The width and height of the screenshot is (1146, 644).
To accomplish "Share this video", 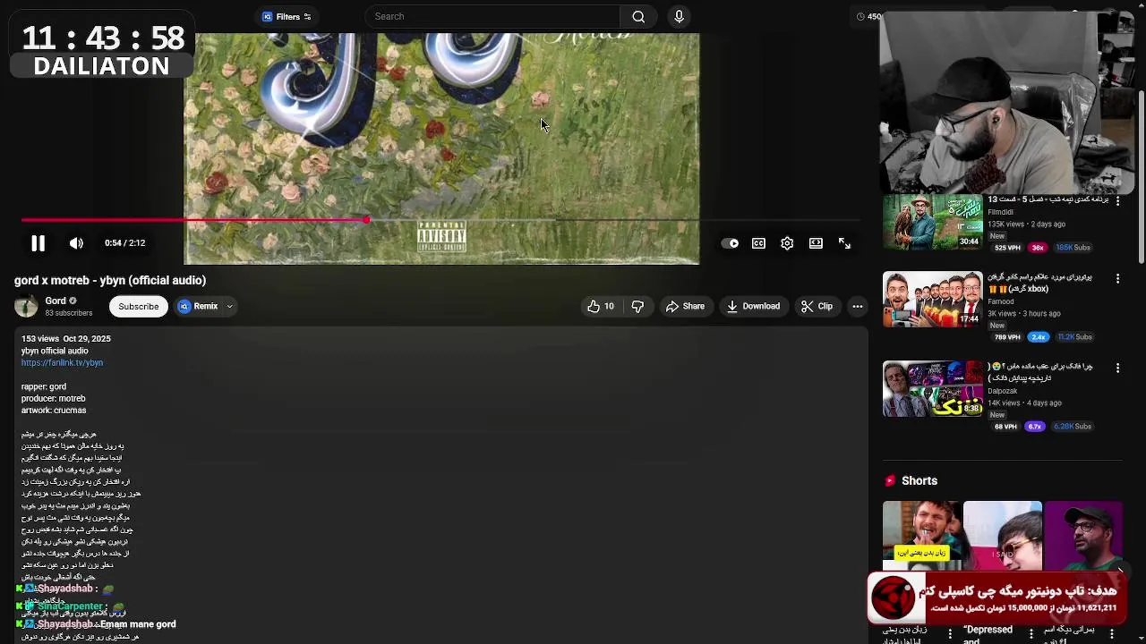I will pyautogui.click(x=685, y=306).
